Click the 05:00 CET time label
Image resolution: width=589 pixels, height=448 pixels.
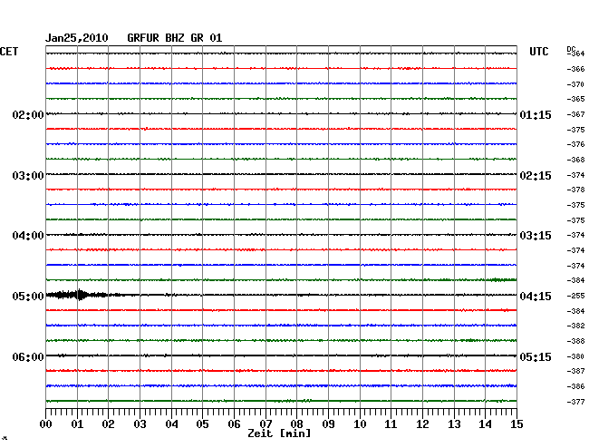[28, 297]
